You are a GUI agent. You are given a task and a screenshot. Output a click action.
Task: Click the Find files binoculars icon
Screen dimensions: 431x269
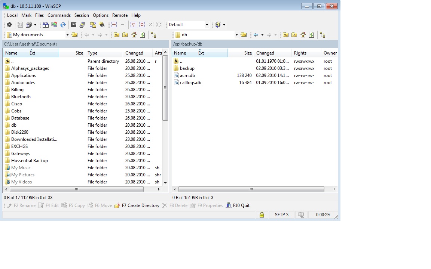tap(101, 25)
